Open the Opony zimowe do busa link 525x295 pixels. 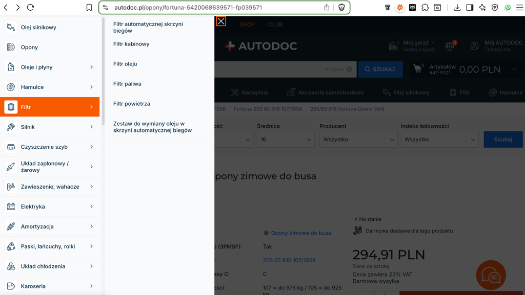point(301,233)
